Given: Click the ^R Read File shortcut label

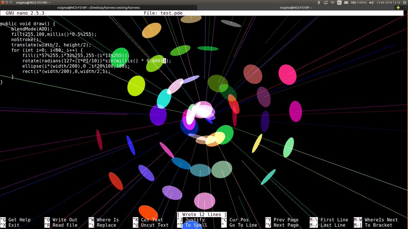Looking at the screenshot, I should coord(61,225).
